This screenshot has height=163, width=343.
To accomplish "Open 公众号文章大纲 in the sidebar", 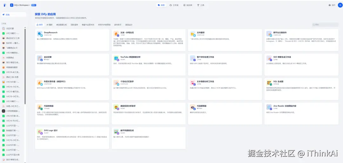I will tap(12, 155).
